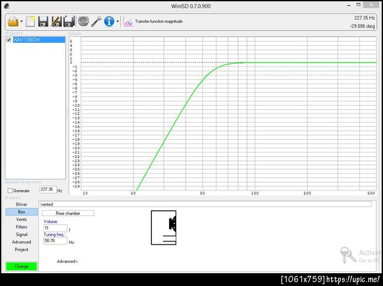383x286 pixels.
Task: Switch to the Filters tab
Action: point(22,227)
